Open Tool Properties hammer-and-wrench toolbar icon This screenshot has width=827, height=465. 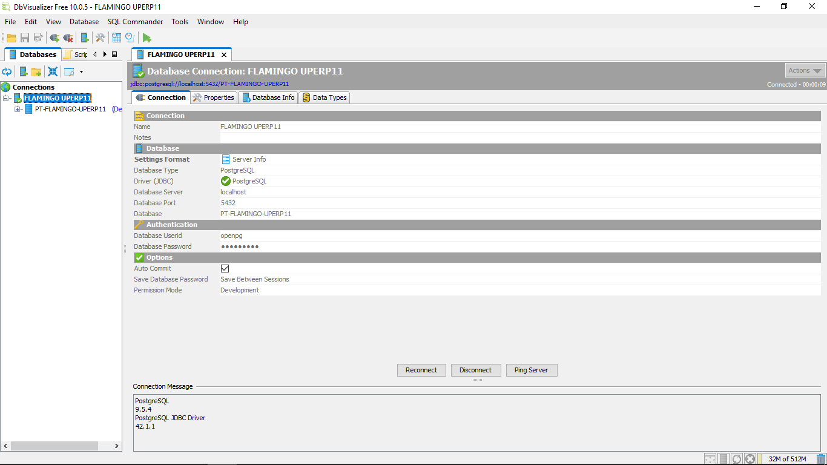click(x=100, y=38)
